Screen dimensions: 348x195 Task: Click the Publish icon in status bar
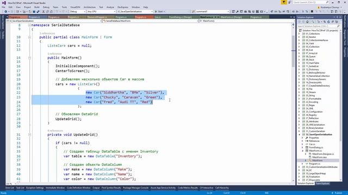point(332,193)
